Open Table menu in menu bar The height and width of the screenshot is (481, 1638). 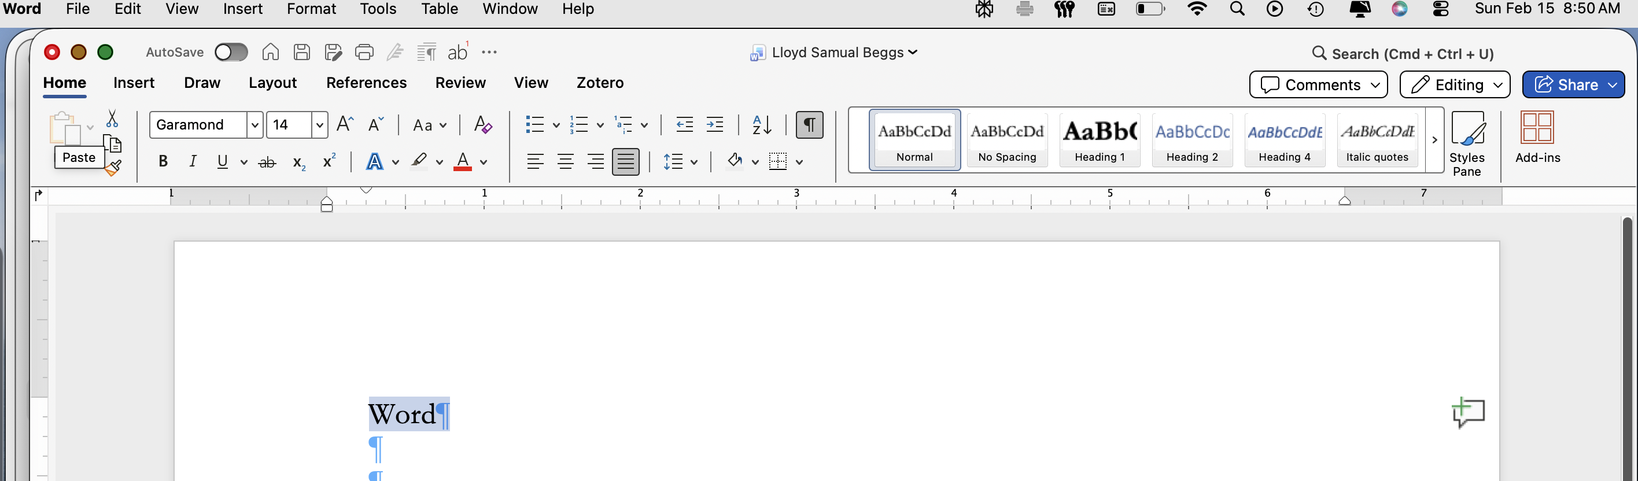(440, 9)
